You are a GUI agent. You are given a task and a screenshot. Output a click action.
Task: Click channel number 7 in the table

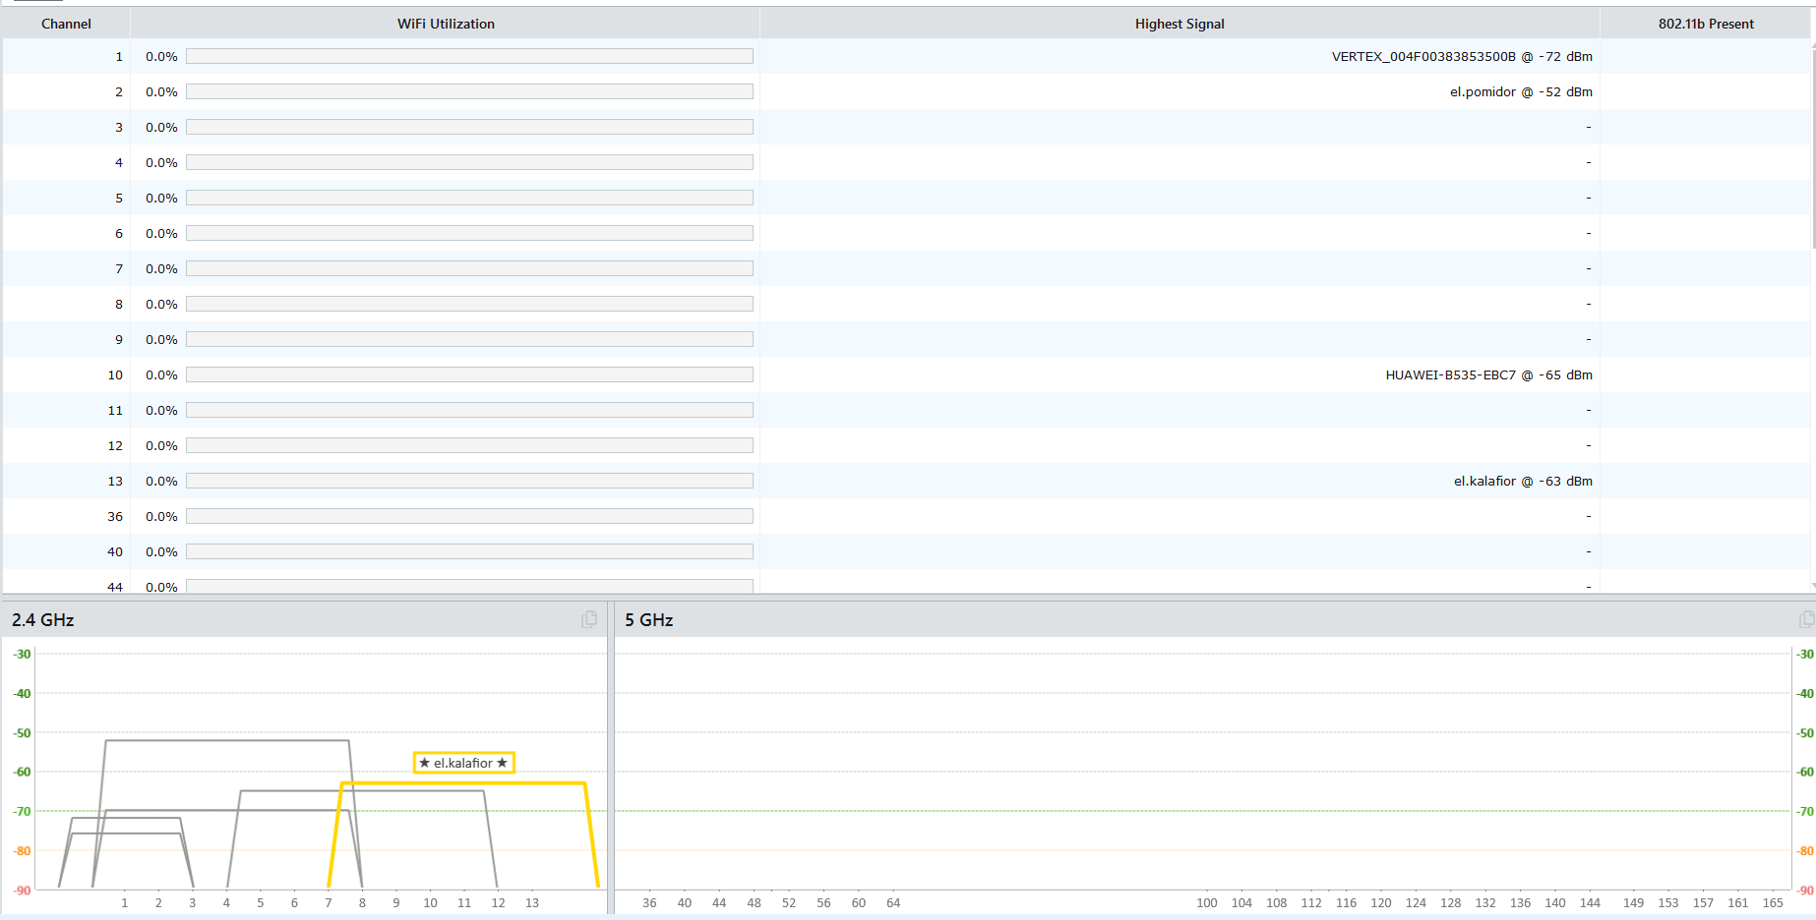coord(119,268)
